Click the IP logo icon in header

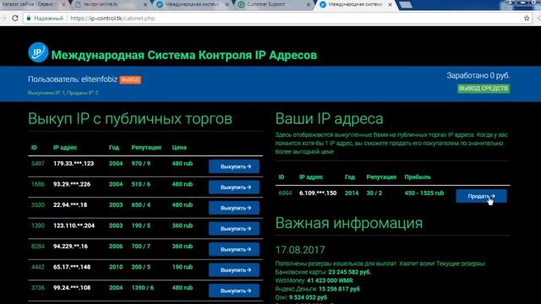tap(38, 52)
